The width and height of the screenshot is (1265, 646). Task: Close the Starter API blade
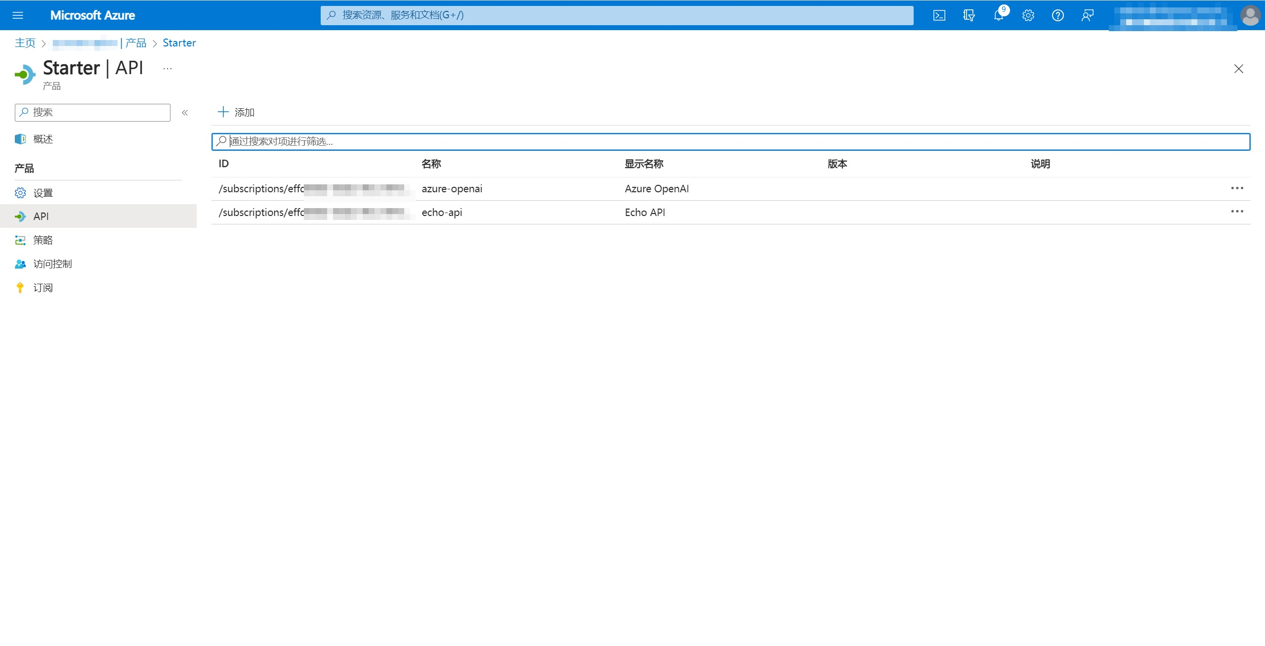click(x=1238, y=69)
